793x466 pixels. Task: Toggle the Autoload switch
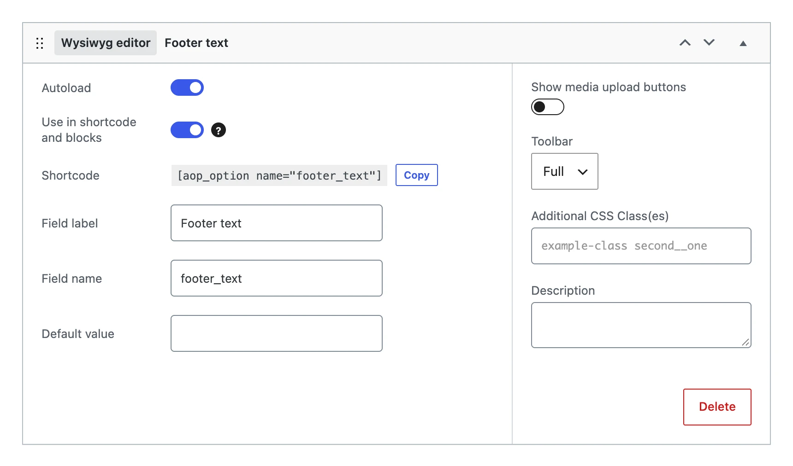[187, 87]
